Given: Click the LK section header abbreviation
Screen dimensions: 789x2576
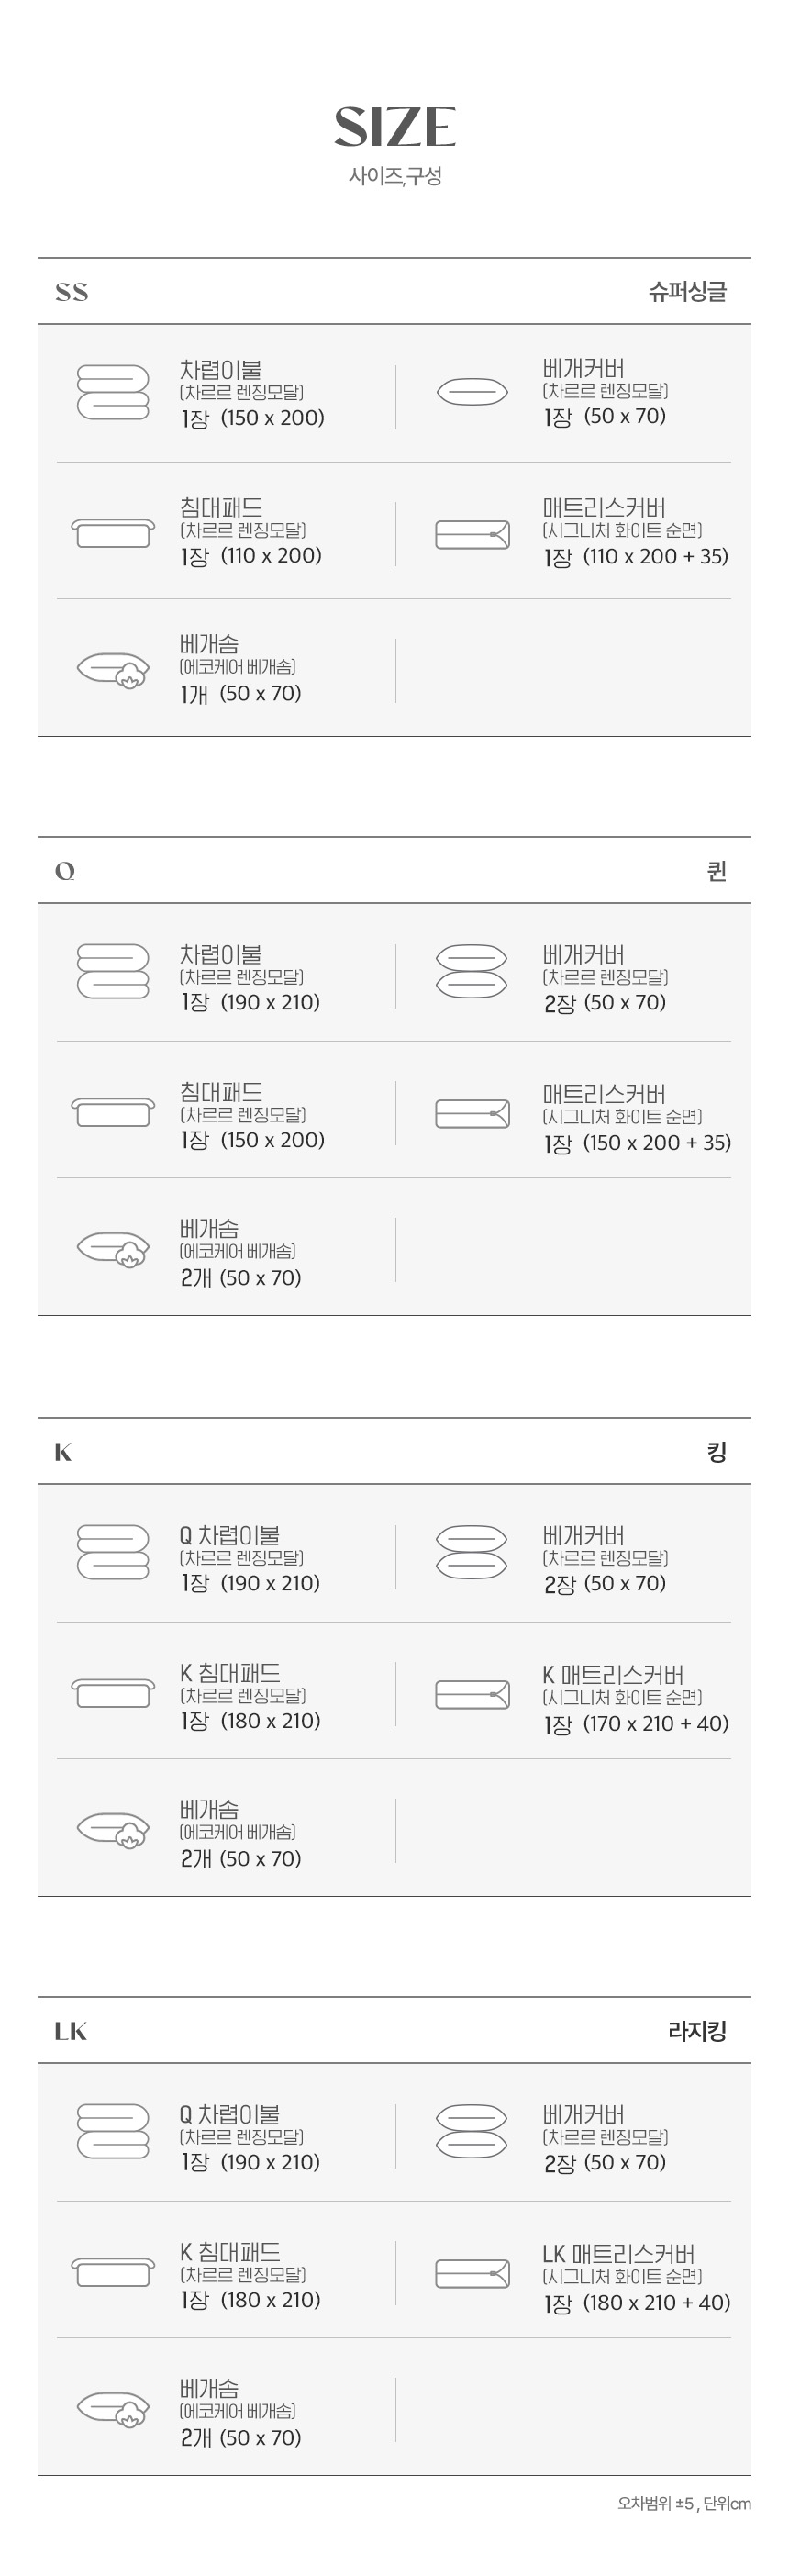Looking at the screenshot, I should click(x=71, y=2031).
